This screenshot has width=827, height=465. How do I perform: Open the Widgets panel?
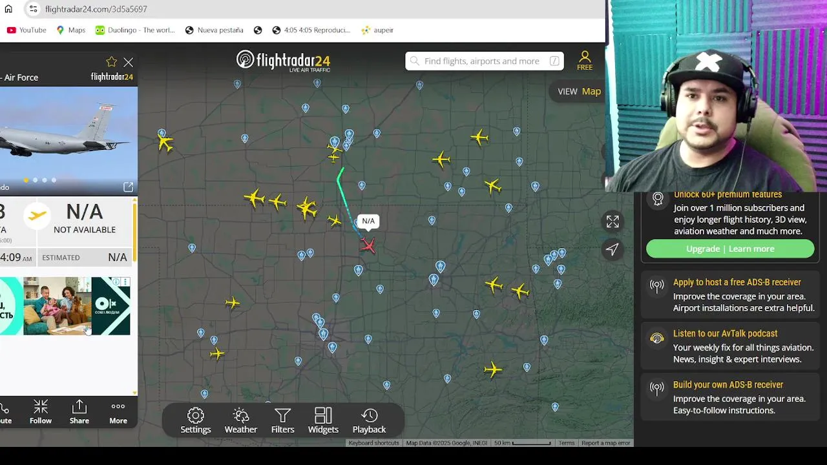click(x=323, y=420)
